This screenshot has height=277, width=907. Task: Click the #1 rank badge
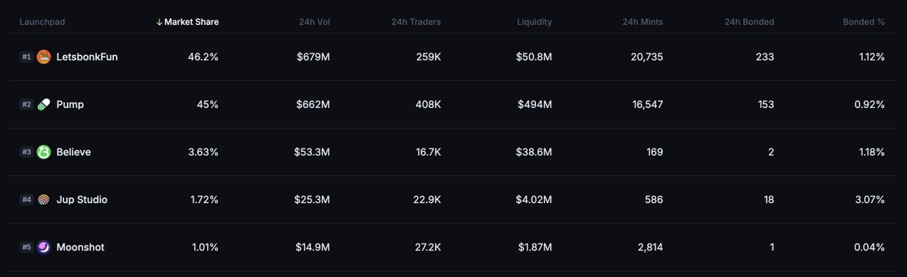(26, 57)
